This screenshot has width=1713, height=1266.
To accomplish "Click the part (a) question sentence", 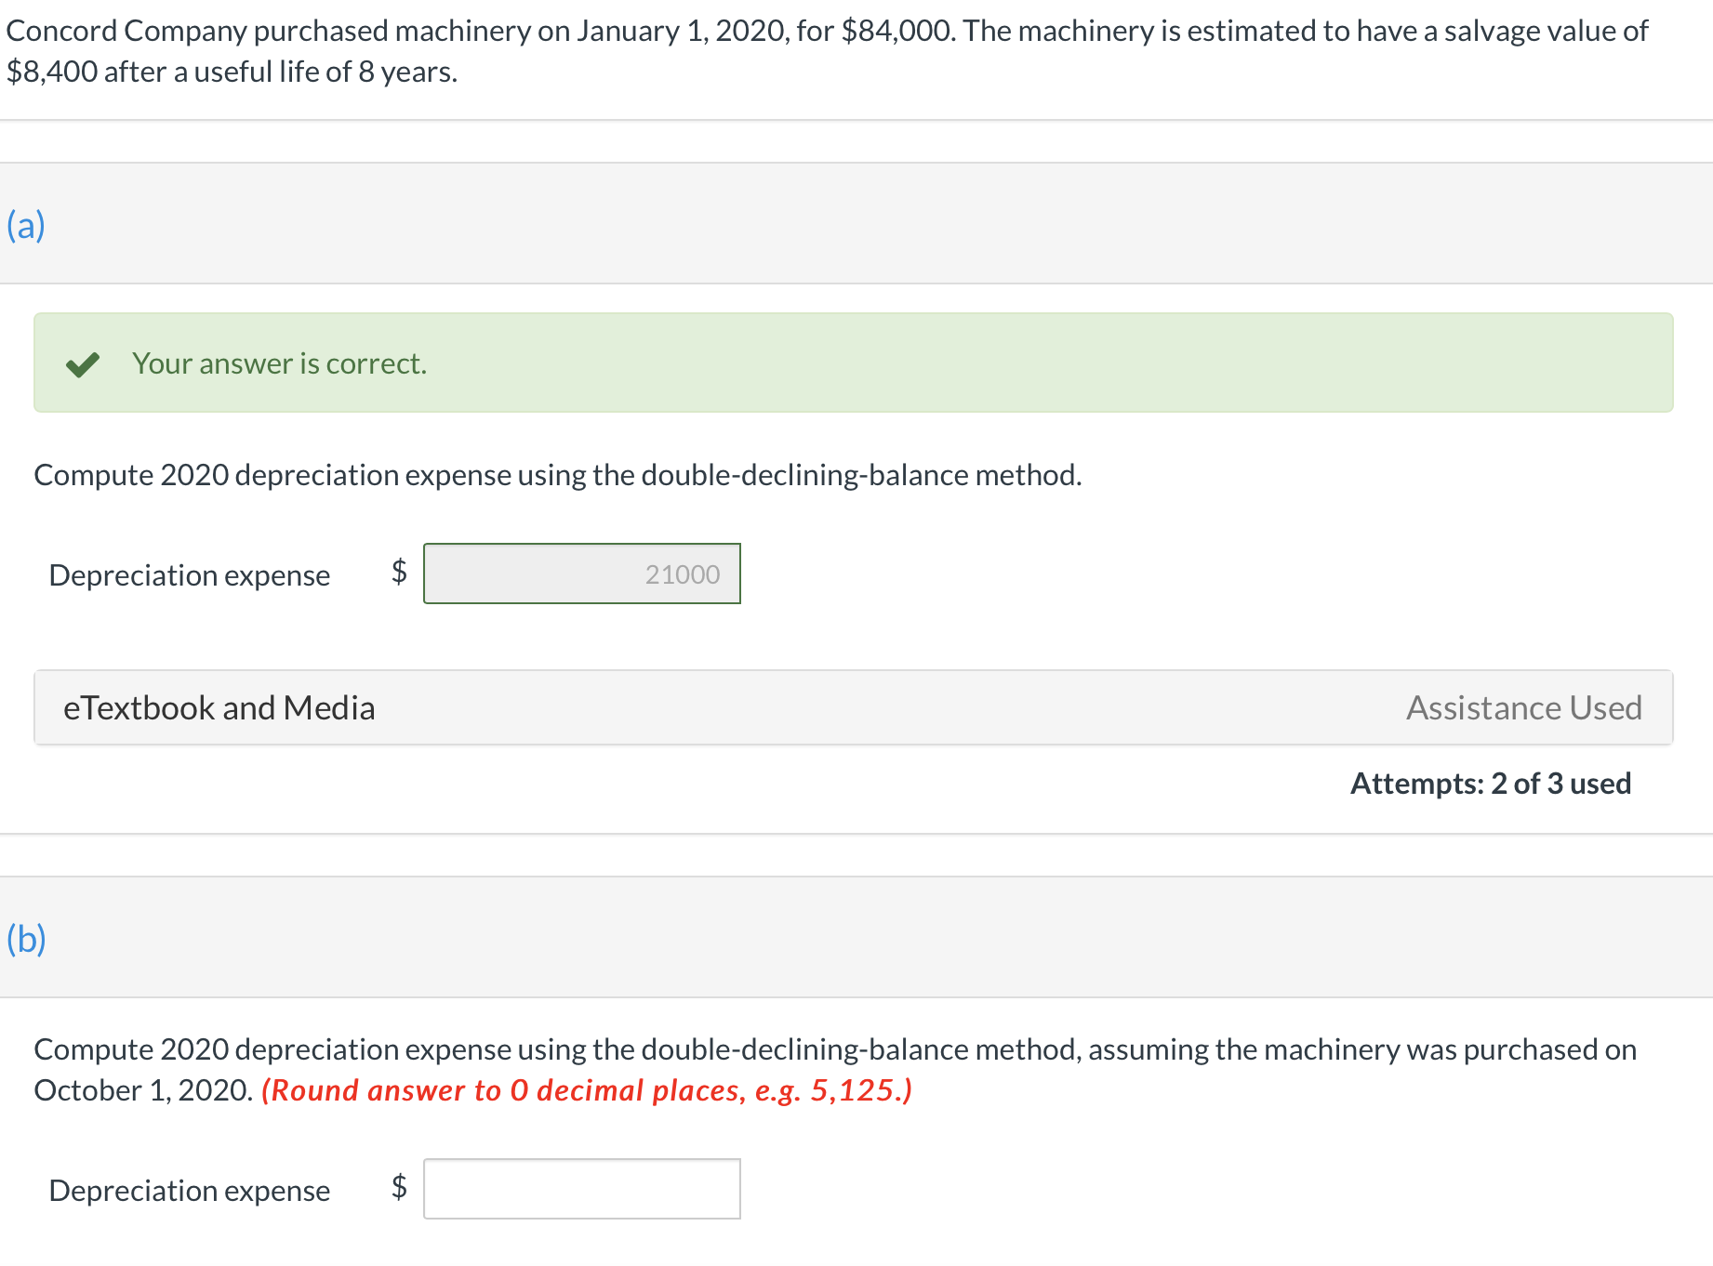I will 558,475.
